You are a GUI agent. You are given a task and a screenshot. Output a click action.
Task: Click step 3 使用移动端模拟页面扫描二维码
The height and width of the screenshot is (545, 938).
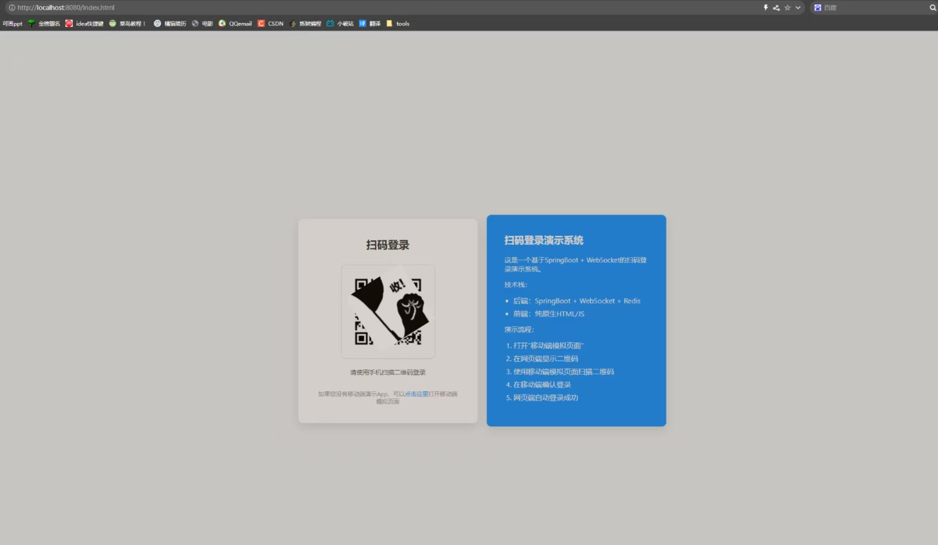coord(560,371)
